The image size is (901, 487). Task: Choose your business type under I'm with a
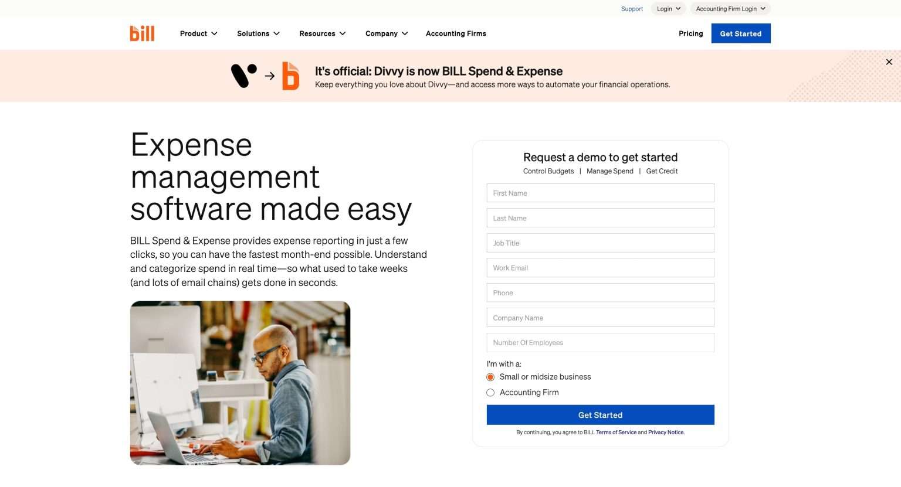(x=490, y=377)
